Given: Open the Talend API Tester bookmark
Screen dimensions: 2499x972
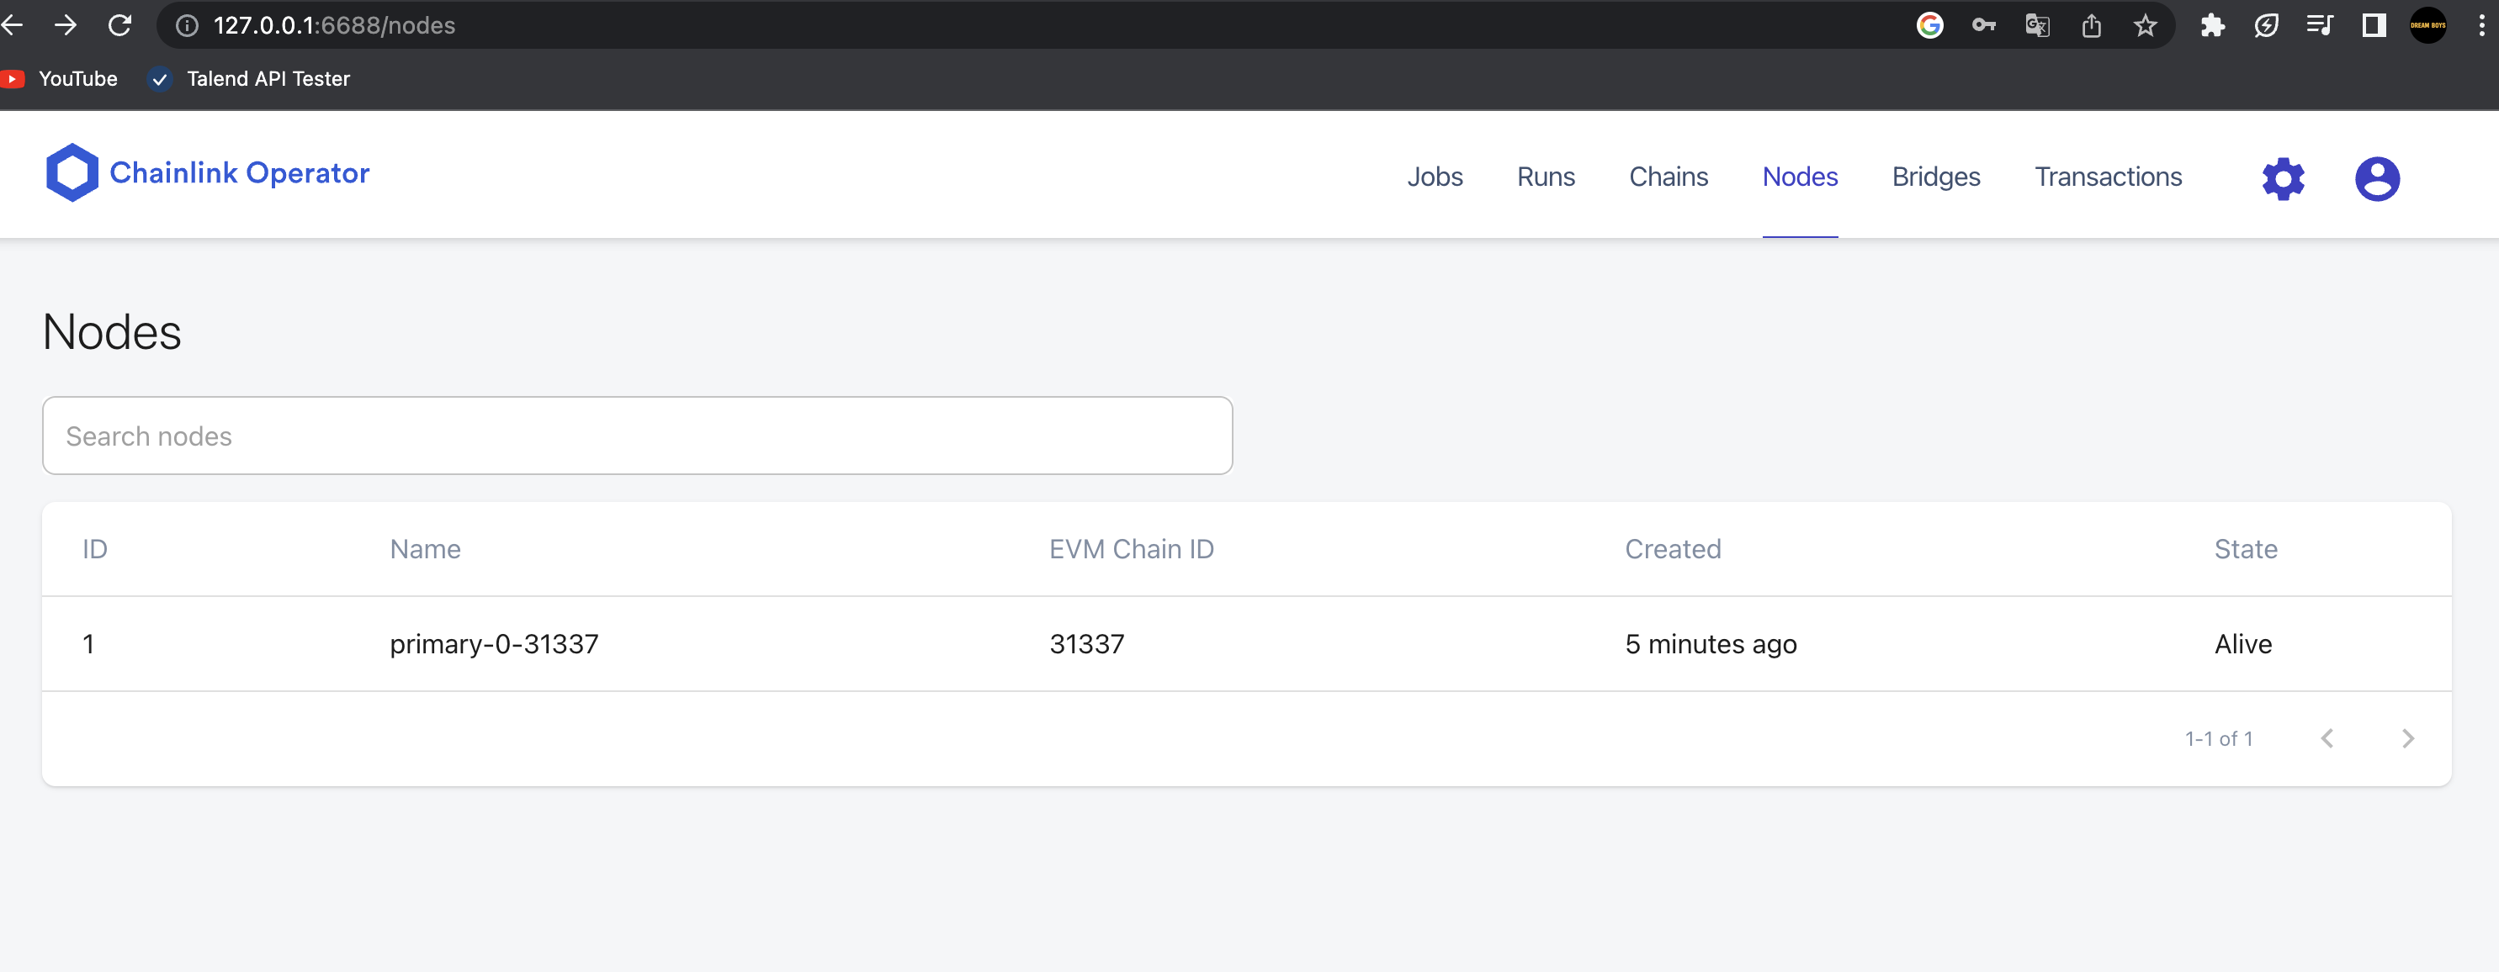Looking at the screenshot, I should click(x=267, y=78).
